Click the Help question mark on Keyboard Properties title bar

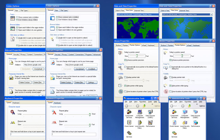[x=97, y=98]
